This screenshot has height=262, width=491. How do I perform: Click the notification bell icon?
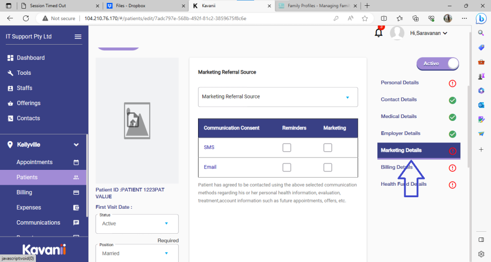(x=379, y=33)
